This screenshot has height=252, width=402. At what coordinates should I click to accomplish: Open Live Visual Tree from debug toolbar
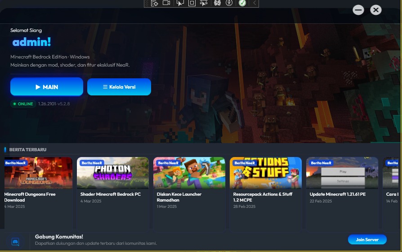pos(155,3)
